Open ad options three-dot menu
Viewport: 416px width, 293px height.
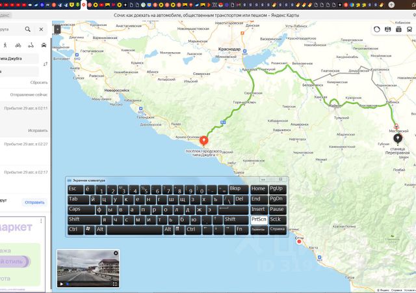point(41,221)
